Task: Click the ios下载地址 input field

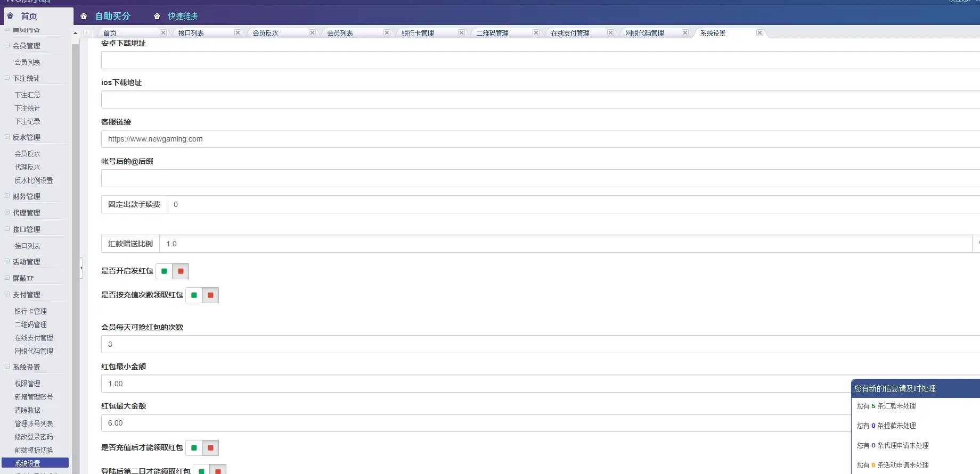Action: coord(541,99)
